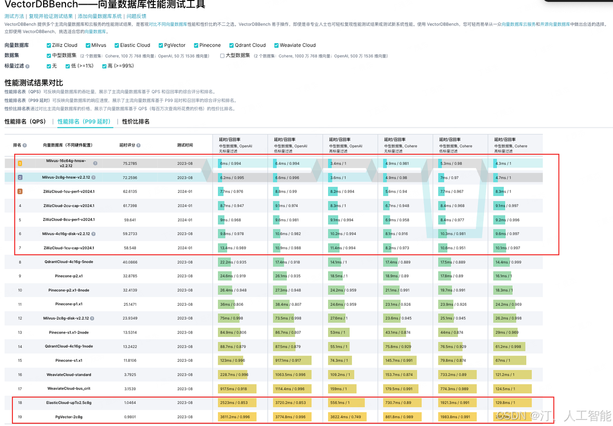Open the 添加向量数据库系统 link
This screenshot has height=426, width=613.
100,16
